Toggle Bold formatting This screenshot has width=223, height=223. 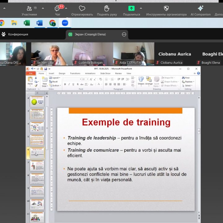point(65,84)
